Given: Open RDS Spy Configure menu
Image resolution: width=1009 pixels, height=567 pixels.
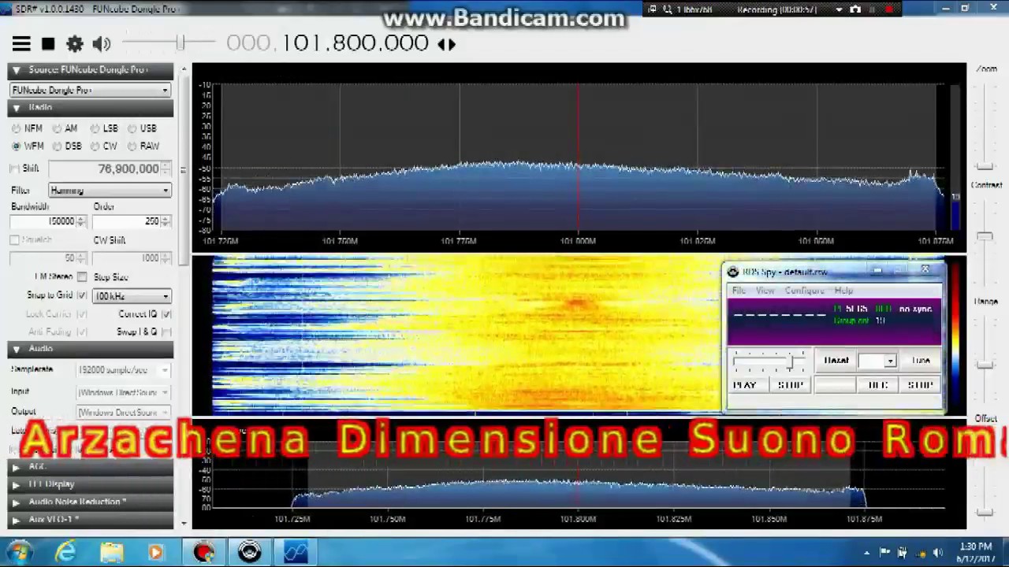Looking at the screenshot, I should pos(804,291).
